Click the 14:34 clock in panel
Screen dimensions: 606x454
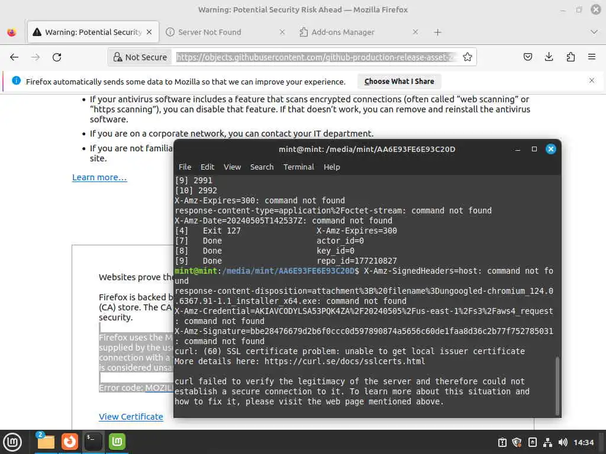(583, 442)
